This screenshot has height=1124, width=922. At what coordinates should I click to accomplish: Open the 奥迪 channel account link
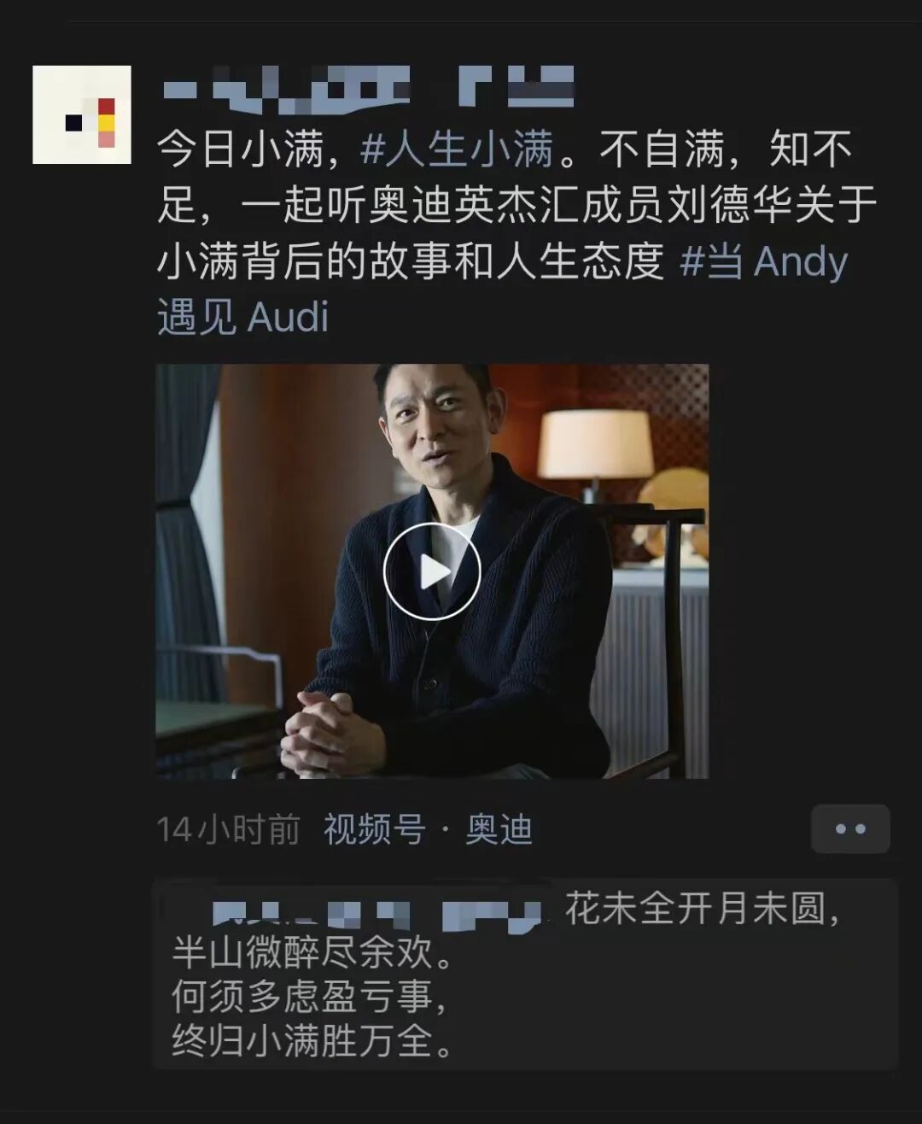pos(499,829)
